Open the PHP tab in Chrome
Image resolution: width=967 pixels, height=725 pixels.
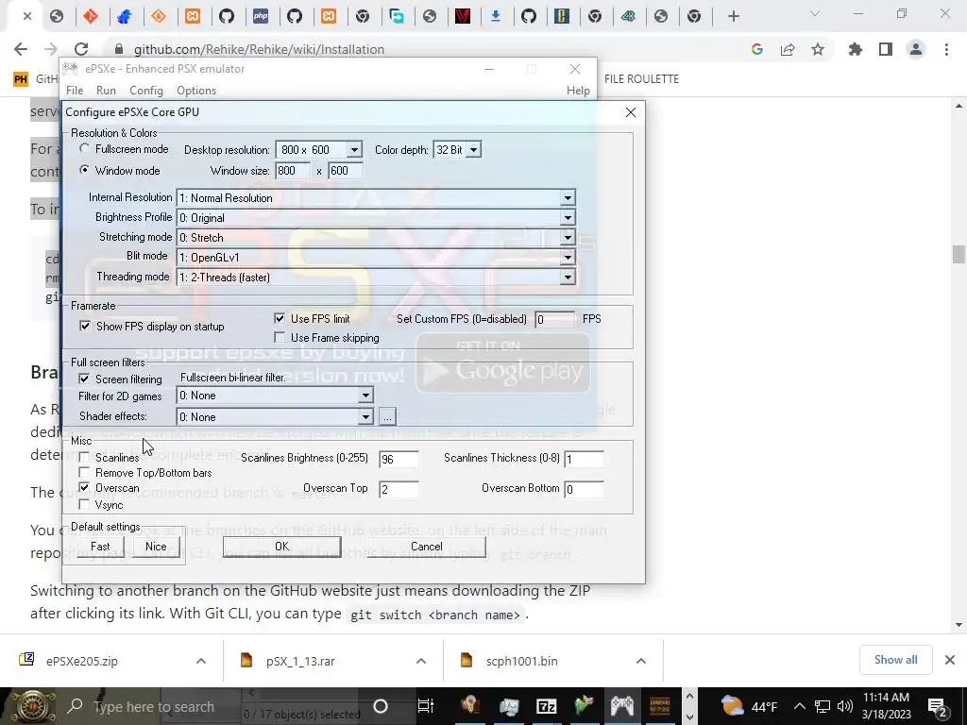coord(261,16)
